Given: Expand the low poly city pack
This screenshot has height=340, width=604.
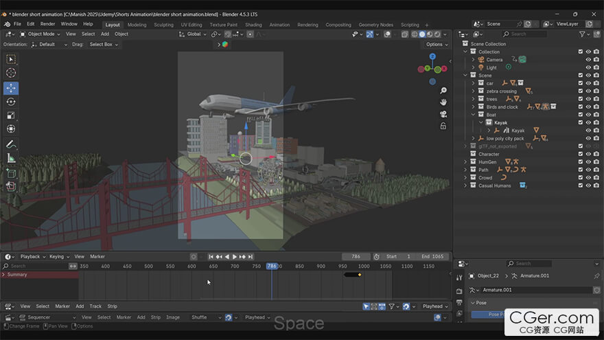Looking at the screenshot, I should pyautogui.click(x=473, y=139).
